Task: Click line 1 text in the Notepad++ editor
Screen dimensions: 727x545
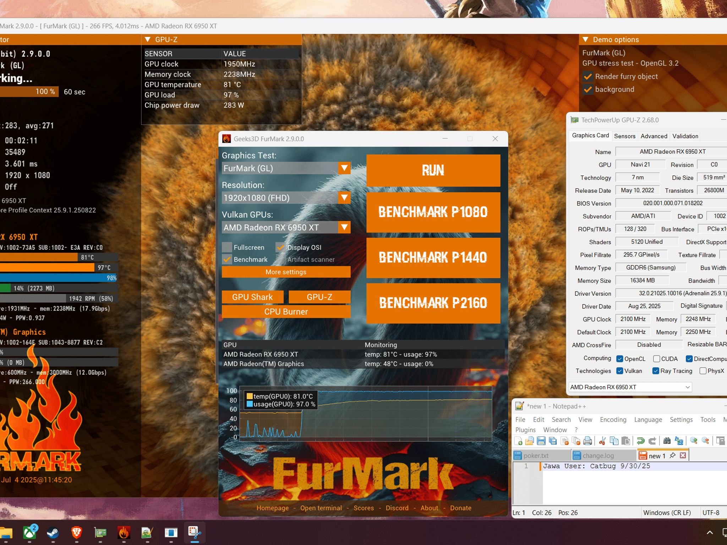Action: pyautogui.click(x=597, y=466)
